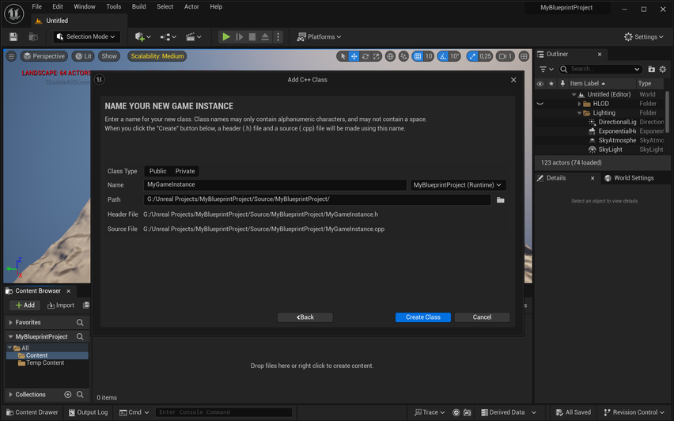Screen dimensions: 674x421
Task: Open play options three-dot menu
Action: [278, 37]
